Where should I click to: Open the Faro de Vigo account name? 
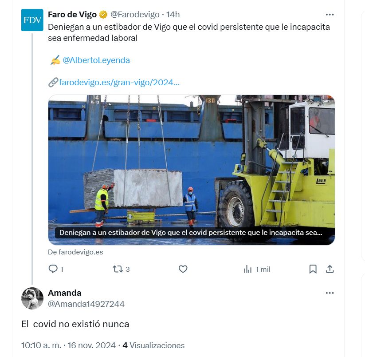(72, 15)
